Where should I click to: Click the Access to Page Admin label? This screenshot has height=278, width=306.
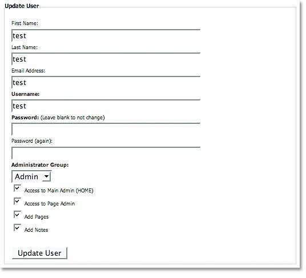tap(50, 204)
